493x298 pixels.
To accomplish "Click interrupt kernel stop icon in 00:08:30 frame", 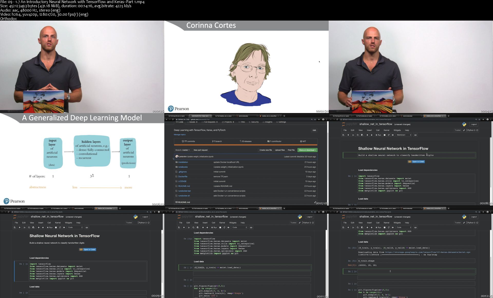I will pos(384,135).
